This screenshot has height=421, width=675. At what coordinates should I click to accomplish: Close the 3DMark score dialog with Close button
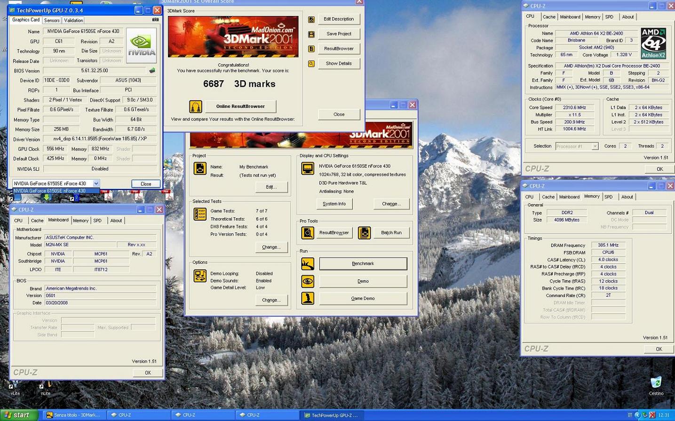(339, 115)
